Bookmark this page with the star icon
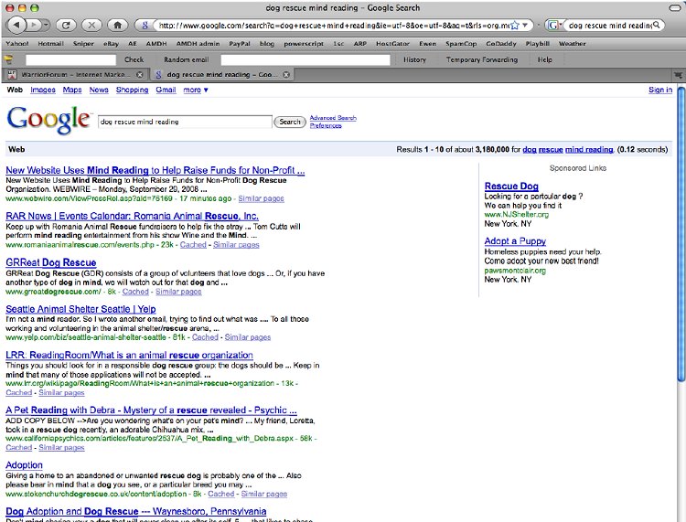This screenshot has width=686, height=522. click(x=515, y=26)
